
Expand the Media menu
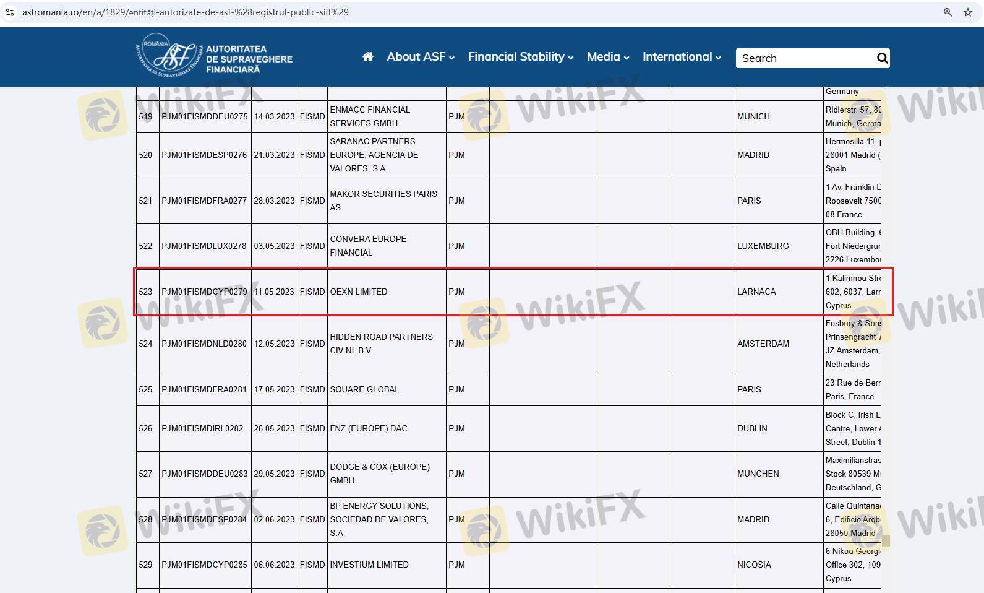607,57
